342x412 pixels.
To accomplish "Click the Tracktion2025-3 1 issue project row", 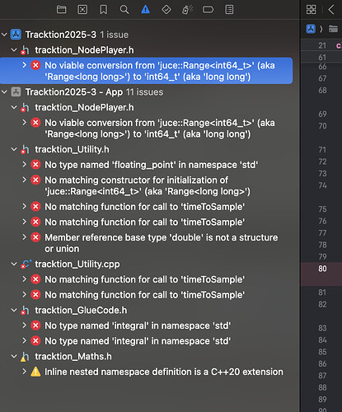I will [x=77, y=35].
